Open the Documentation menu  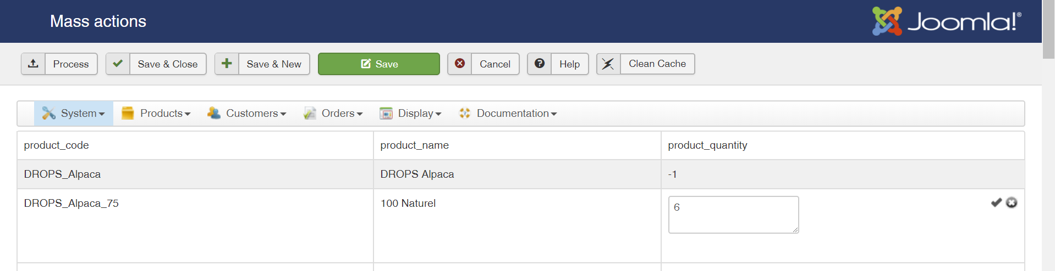(509, 114)
